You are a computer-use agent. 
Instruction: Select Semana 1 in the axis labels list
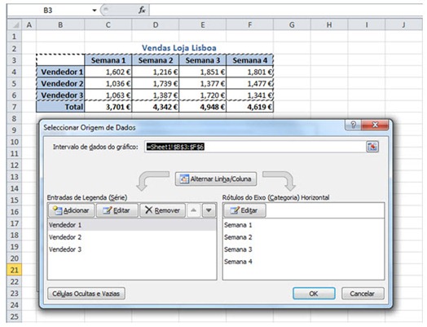(x=303, y=225)
